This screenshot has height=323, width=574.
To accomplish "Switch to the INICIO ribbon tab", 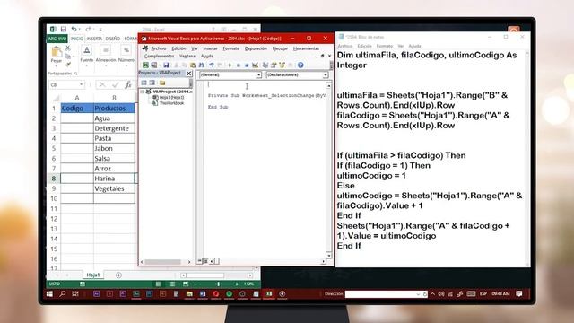I will 77,39.
